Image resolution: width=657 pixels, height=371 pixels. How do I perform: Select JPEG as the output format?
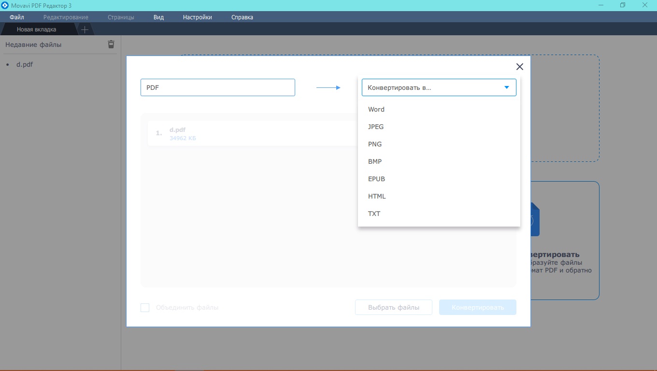point(376,127)
